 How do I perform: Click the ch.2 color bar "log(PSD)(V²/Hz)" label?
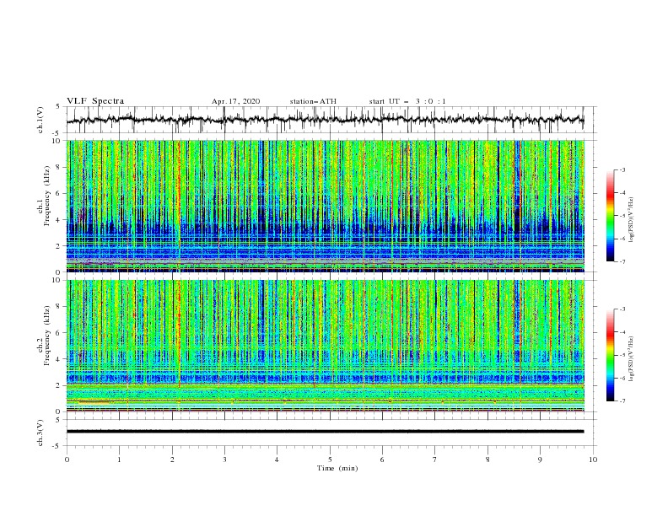[x=631, y=359]
